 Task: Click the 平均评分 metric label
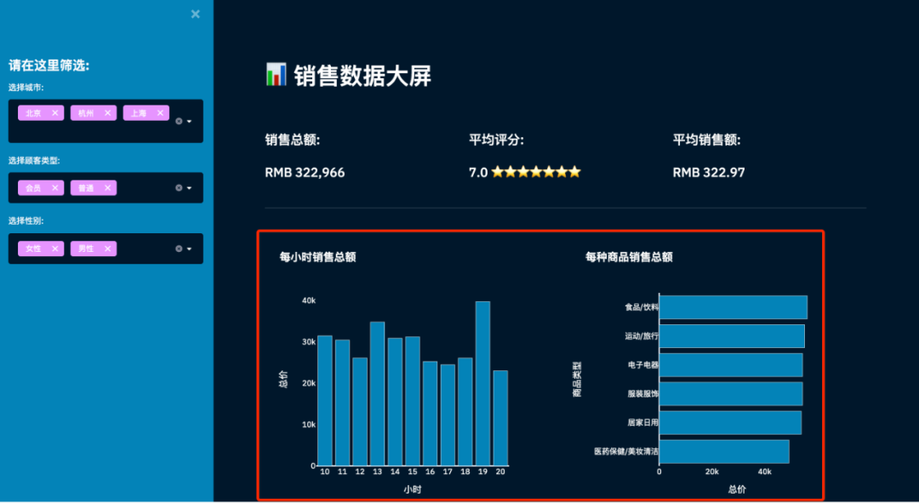tap(496, 140)
